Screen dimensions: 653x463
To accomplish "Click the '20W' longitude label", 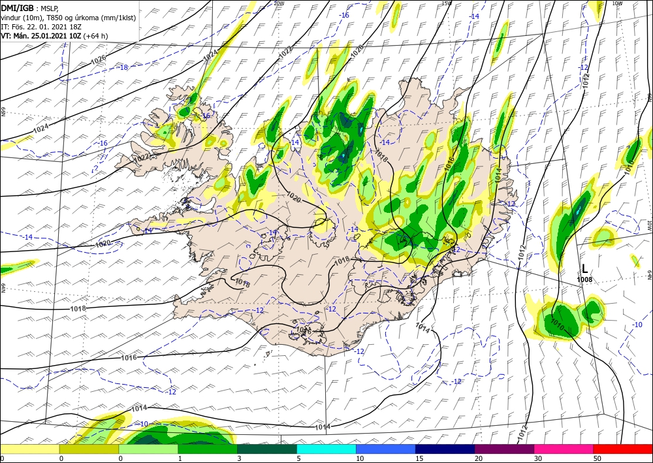I will click(279, 3).
